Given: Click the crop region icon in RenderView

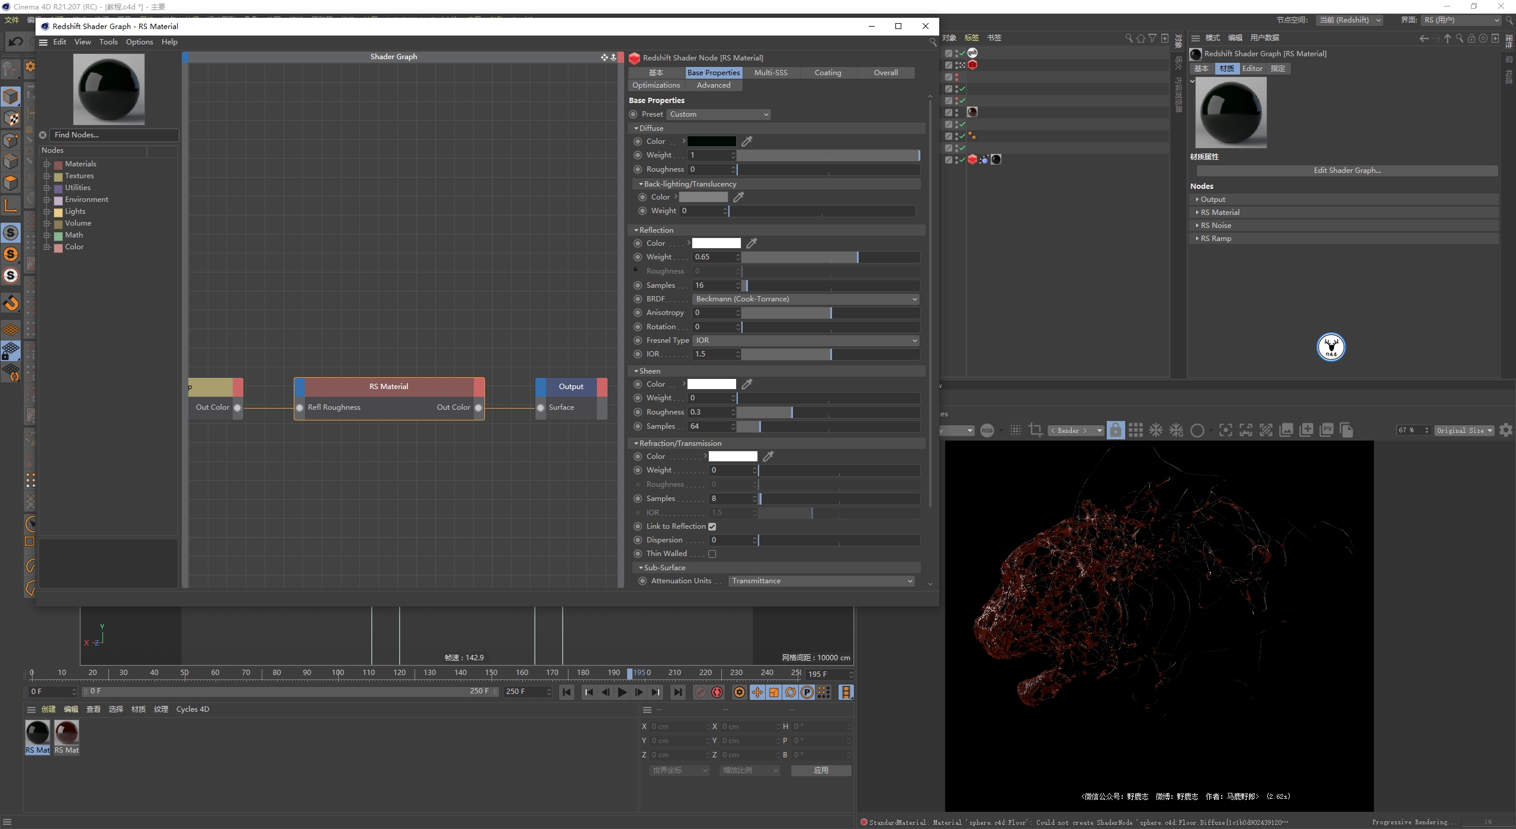Looking at the screenshot, I should pos(1035,430).
